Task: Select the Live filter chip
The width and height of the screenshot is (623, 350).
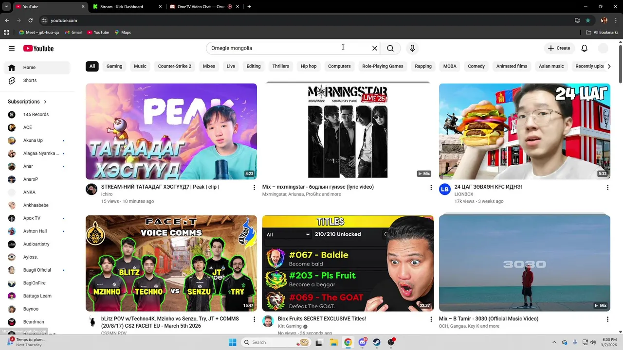Action: pos(231,66)
